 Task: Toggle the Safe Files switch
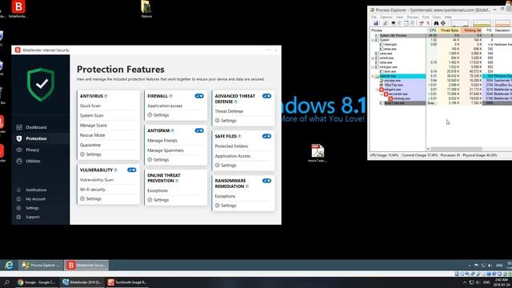pyautogui.click(x=266, y=136)
